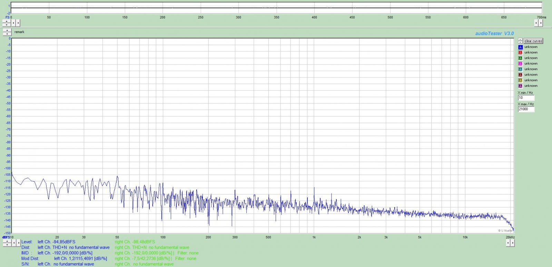This screenshot has width=552, height=267.
Task: Select the teal curve A icon
Action: pos(521,69)
